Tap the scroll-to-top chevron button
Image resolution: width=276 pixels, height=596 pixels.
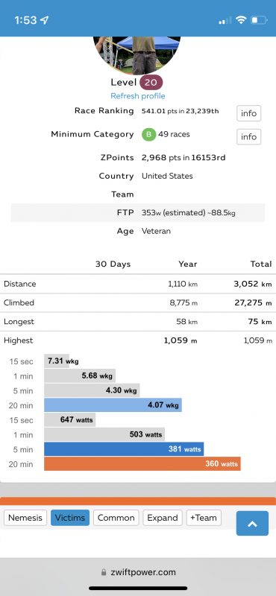click(x=252, y=524)
